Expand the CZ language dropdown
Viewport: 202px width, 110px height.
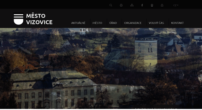tap(176, 5)
